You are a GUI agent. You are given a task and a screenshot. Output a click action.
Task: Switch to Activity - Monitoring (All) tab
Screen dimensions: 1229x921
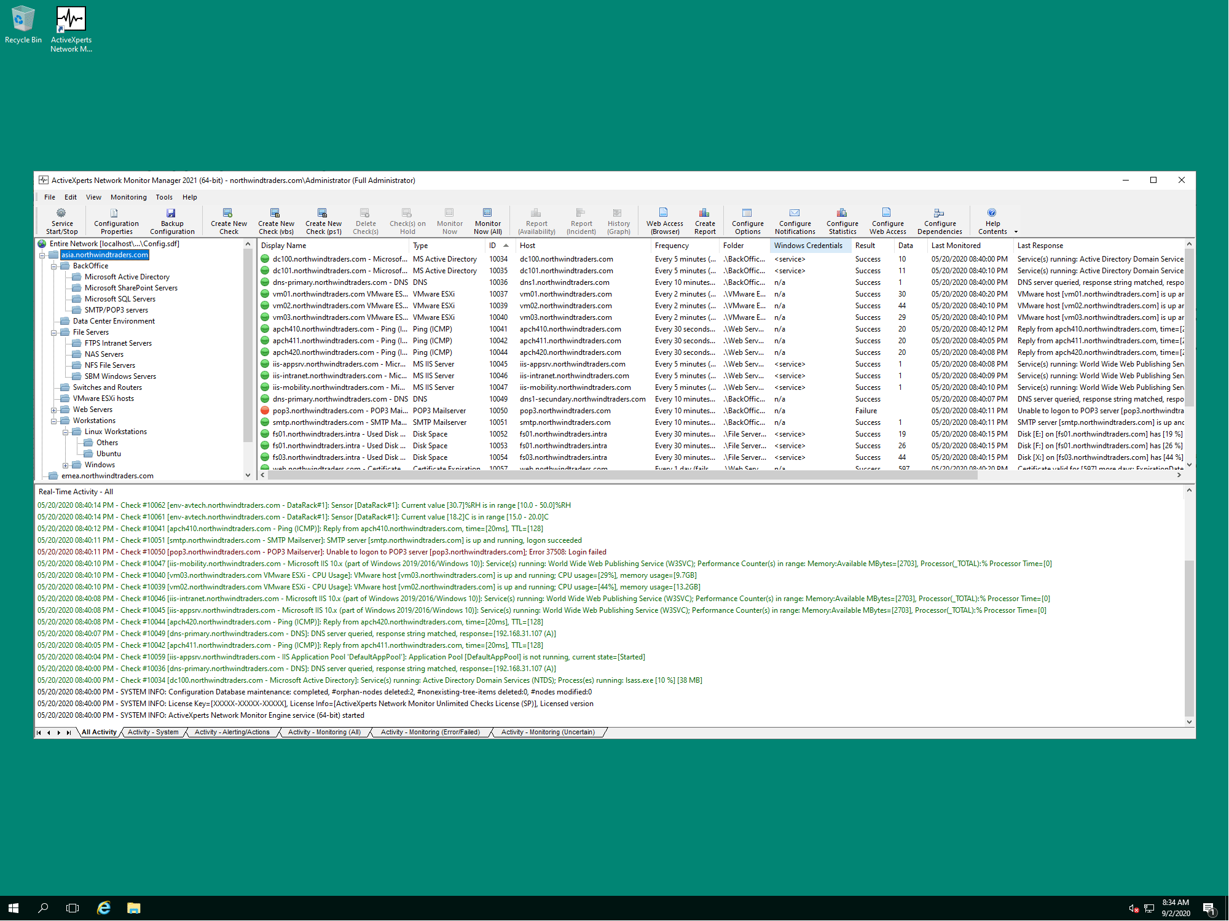pos(324,732)
